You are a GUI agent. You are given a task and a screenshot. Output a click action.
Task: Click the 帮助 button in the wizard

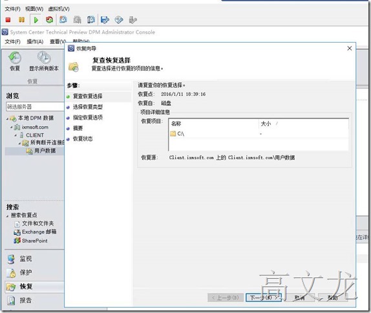pyautogui.click(x=332, y=297)
